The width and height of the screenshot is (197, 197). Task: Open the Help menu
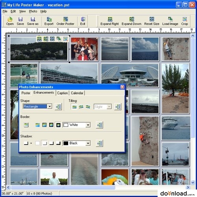pyautogui.click(x=43, y=11)
